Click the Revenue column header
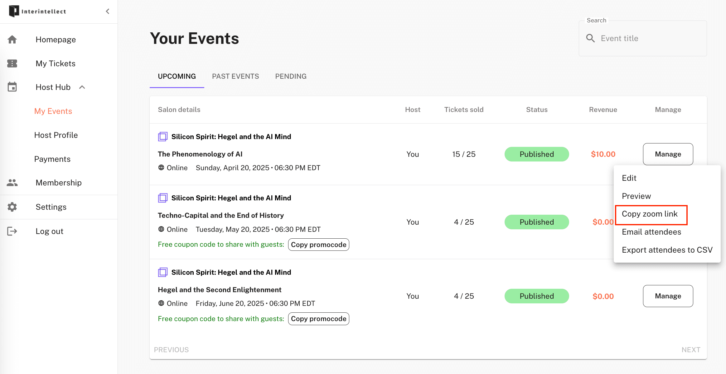The width and height of the screenshot is (726, 374). [x=603, y=110]
